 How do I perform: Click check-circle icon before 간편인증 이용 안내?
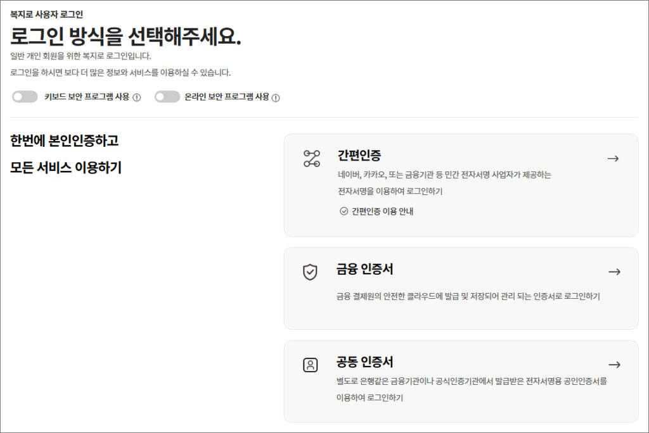point(344,211)
